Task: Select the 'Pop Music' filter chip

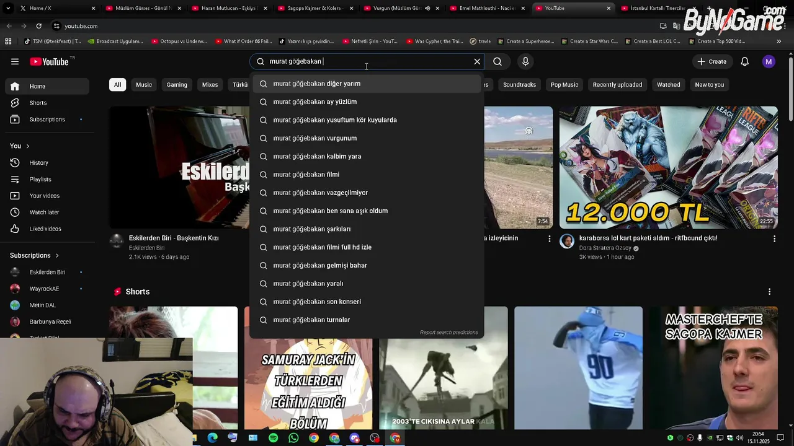Action: point(564,84)
